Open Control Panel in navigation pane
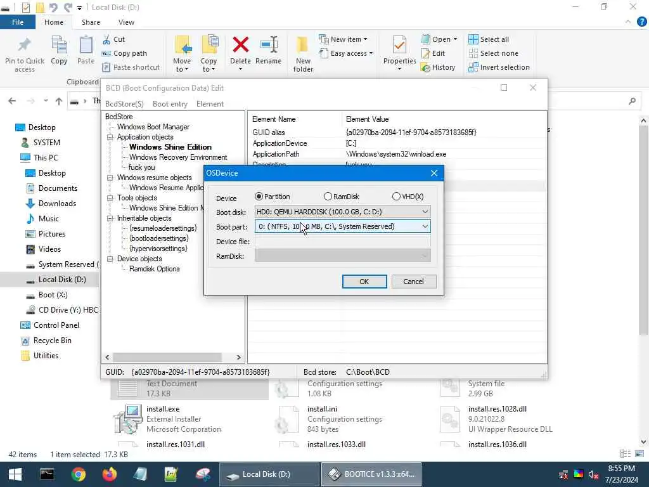Viewport: 649px width, 487px height. point(49,325)
